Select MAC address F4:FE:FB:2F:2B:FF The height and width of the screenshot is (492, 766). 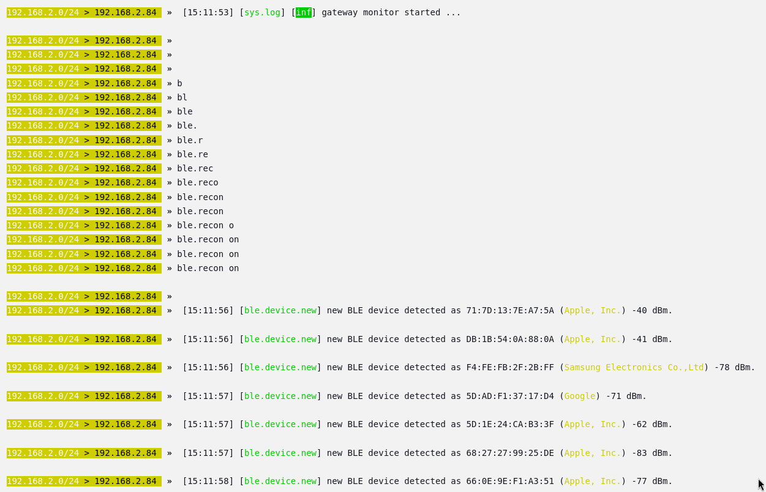point(510,367)
